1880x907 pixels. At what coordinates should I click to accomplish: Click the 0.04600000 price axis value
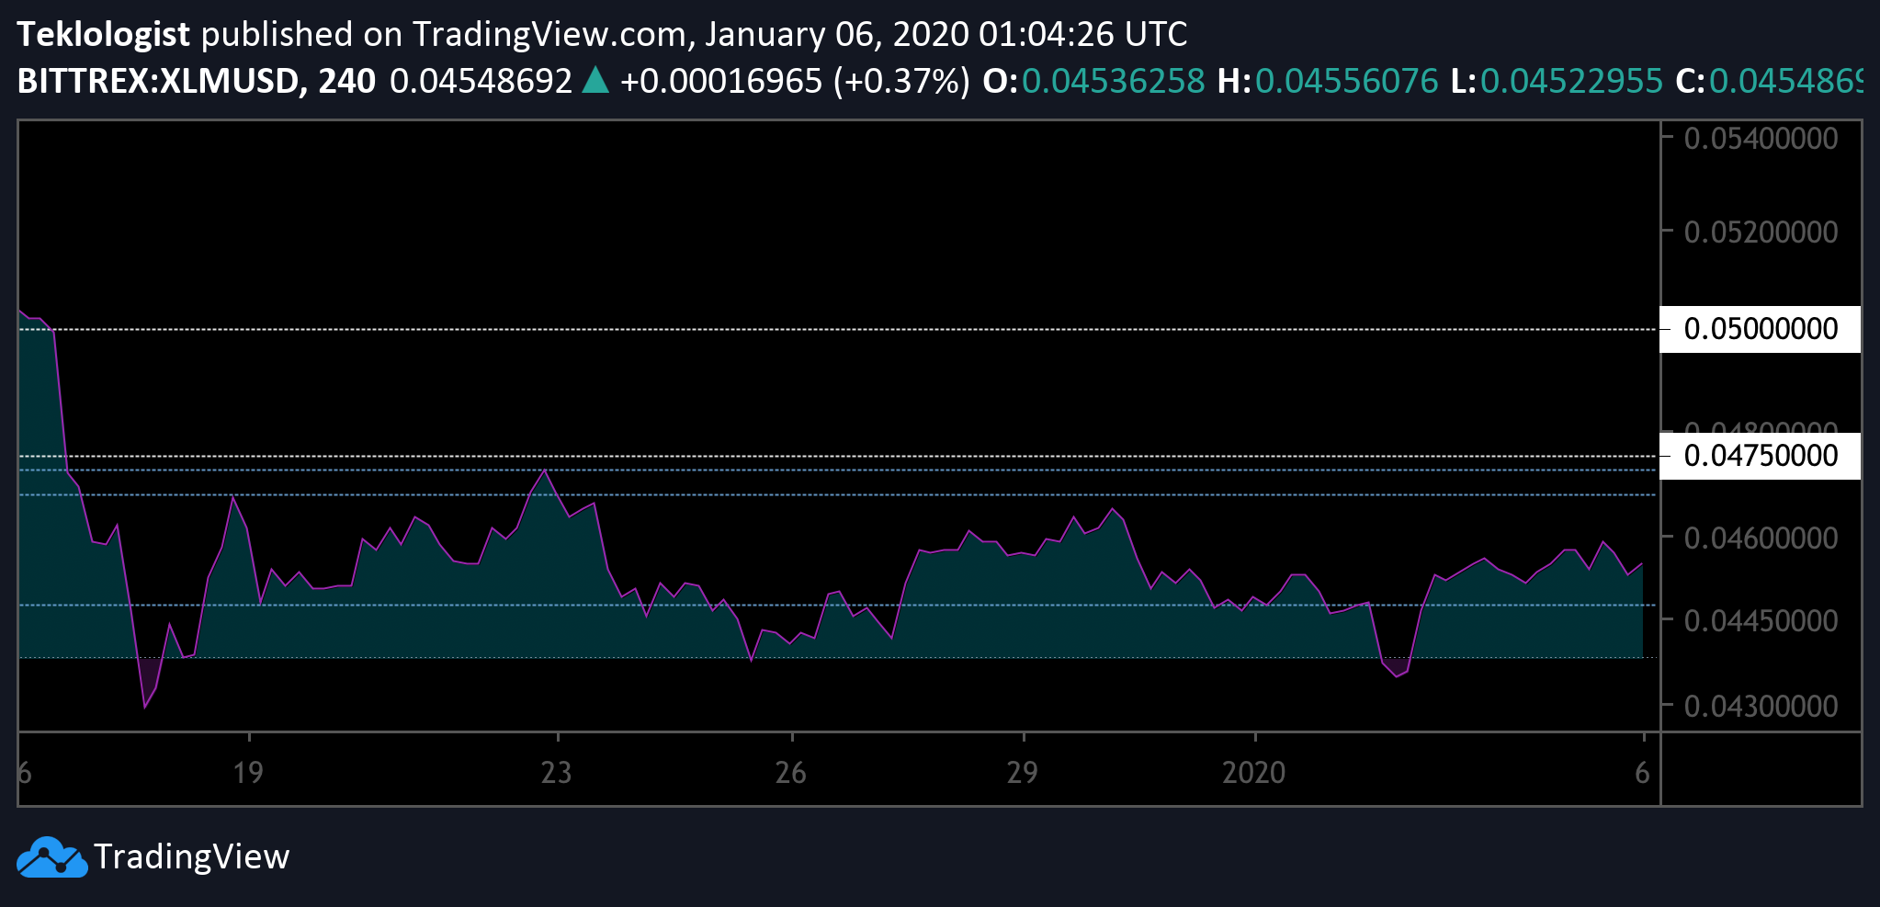pyautogui.click(x=1761, y=538)
